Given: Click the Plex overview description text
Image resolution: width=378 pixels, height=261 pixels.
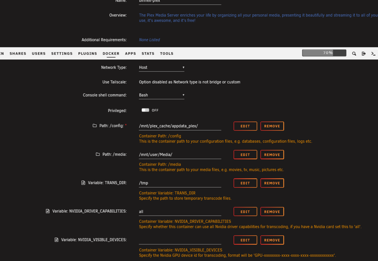Looking at the screenshot, I should (x=259, y=18).
